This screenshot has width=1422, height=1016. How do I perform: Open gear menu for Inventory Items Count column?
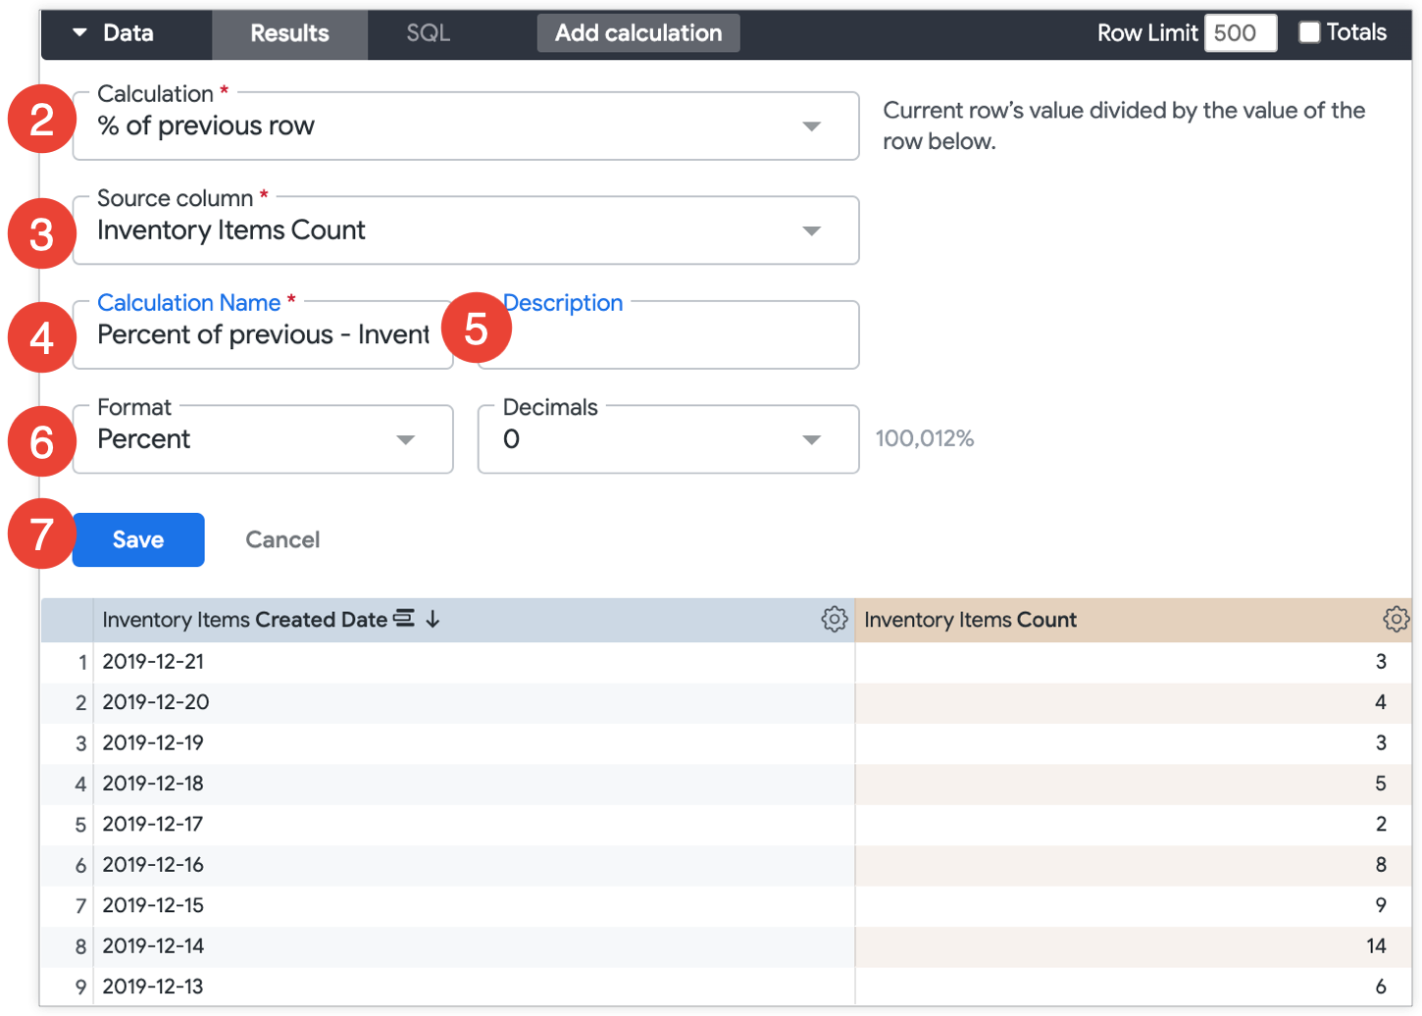tap(1396, 619)
